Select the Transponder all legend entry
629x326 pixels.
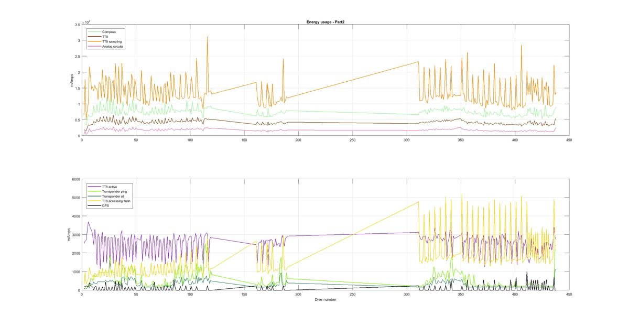[113, 196]
